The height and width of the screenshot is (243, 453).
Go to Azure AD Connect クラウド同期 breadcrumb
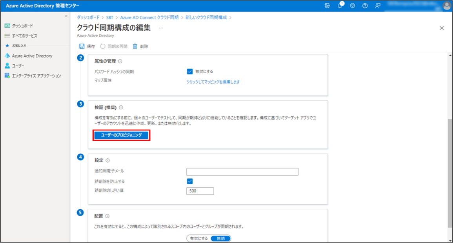(x=149, y=17)
